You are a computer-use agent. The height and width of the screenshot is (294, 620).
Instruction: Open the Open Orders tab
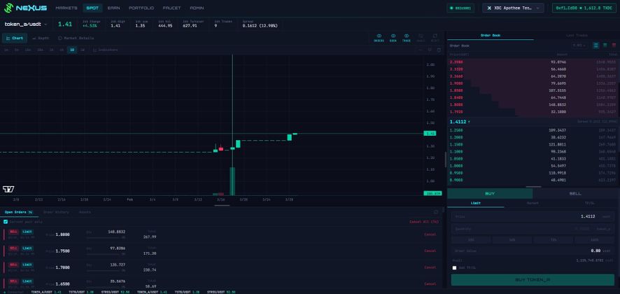(x=19, y=212)
